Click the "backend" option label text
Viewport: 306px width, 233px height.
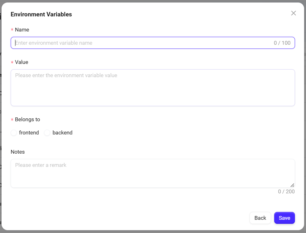(x=62, y=133)
